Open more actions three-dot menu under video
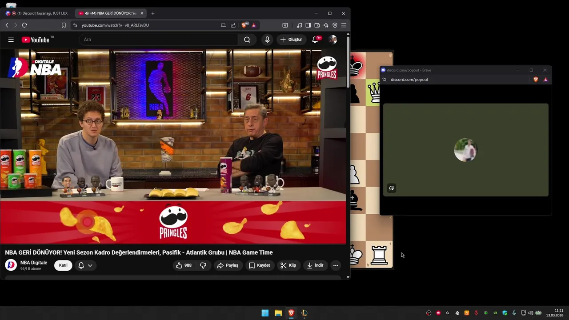 [x=336, y=265]
